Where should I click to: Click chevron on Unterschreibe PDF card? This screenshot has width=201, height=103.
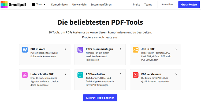[65, 74]
